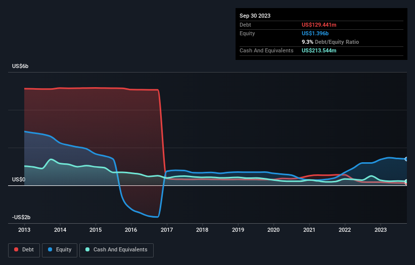This screenshot has width=415, height=265.
Task: Click the US$1.396b equity value
Action: click(315, 33)
